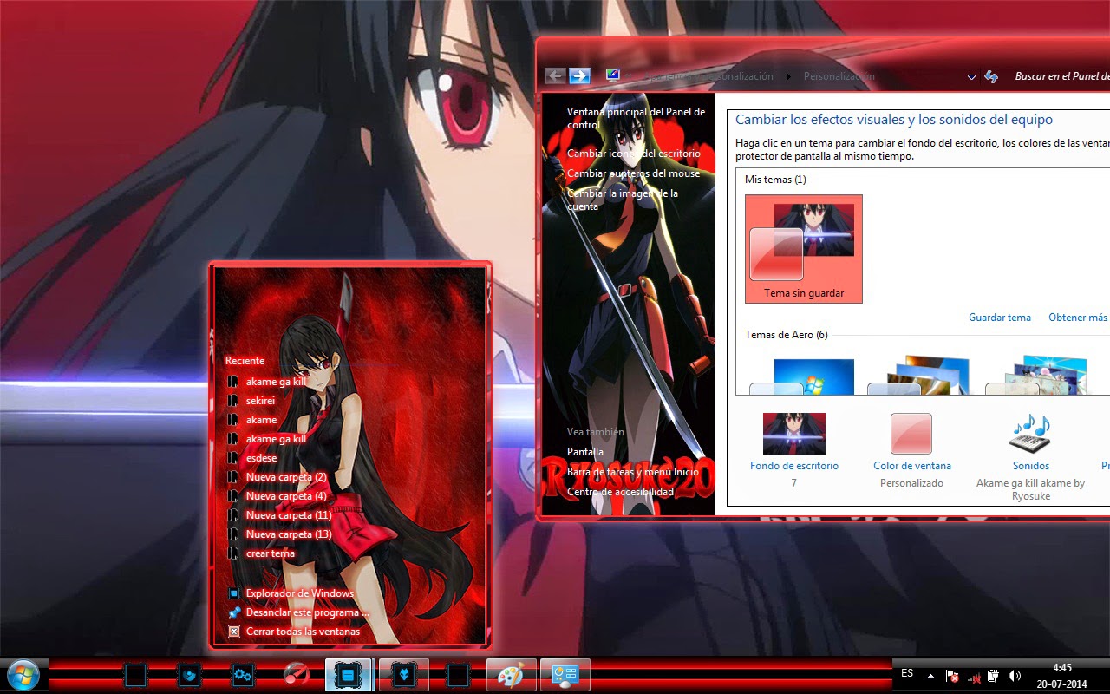Launch the red circular taskbar icon
Image resolution: width=1110 pixels, height=694 pixels.
coord(297,675)
